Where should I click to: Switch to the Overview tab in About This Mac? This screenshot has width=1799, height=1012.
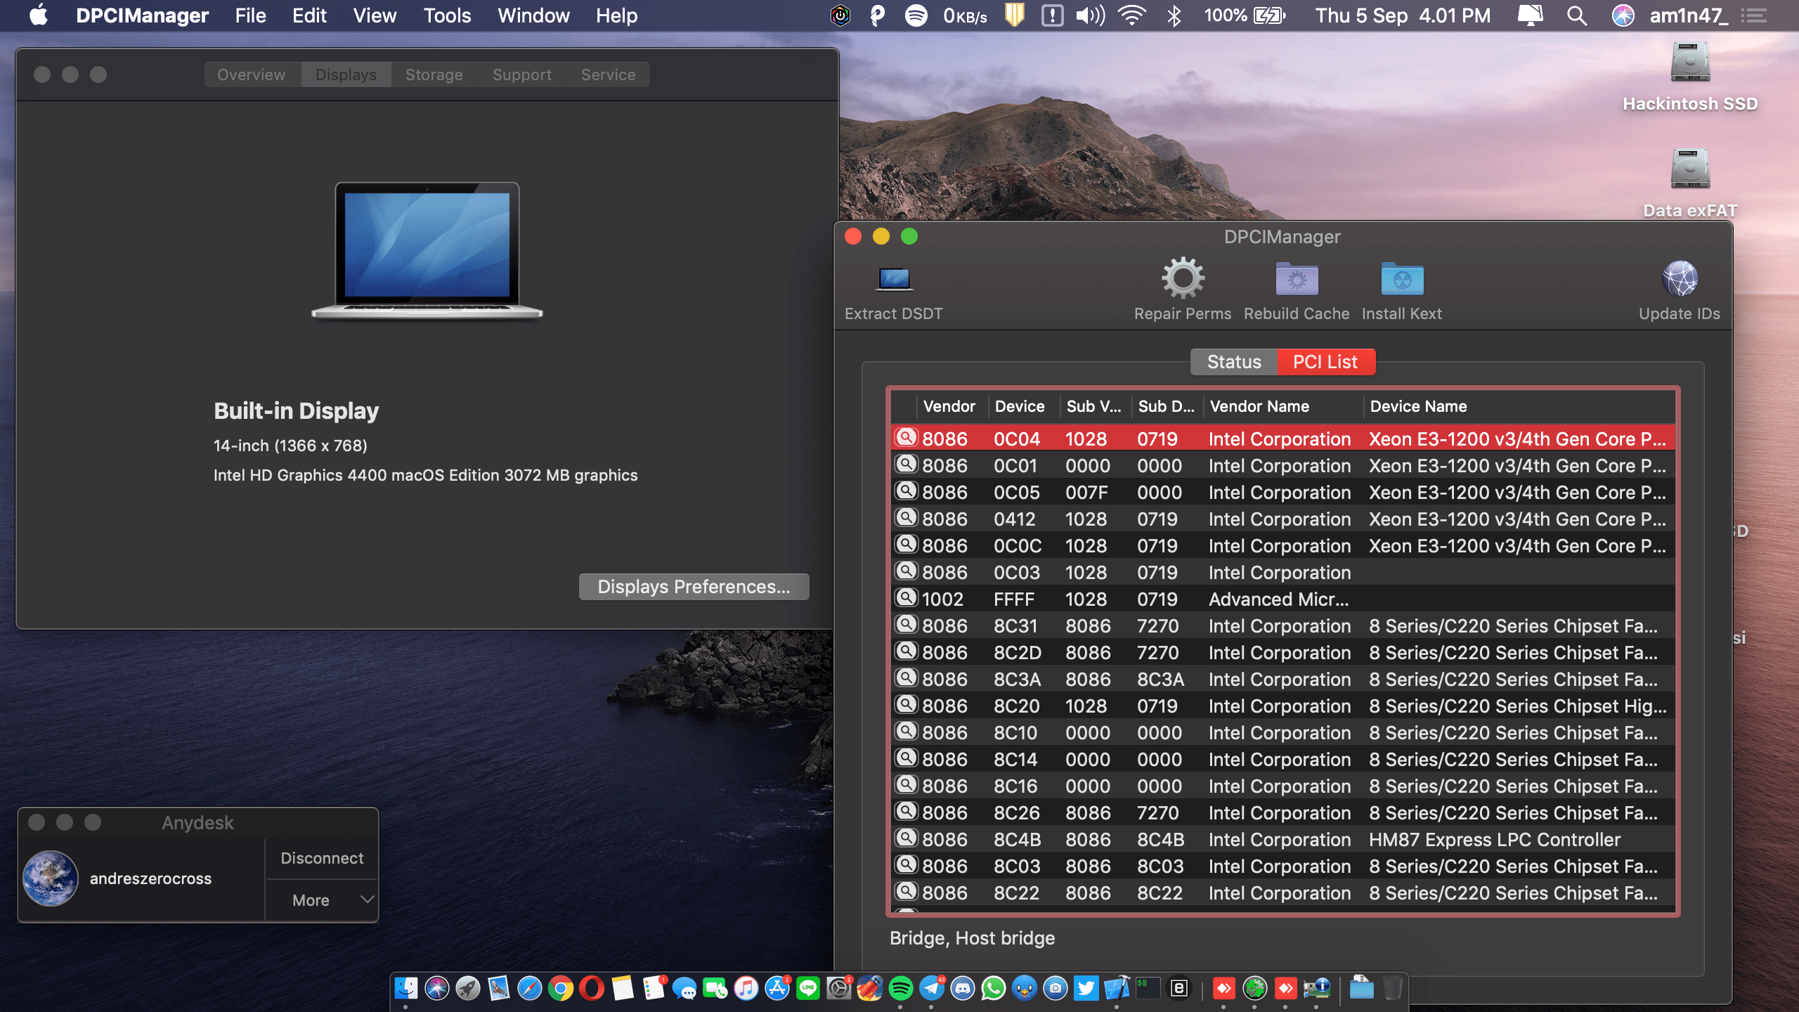click(252, 74)
